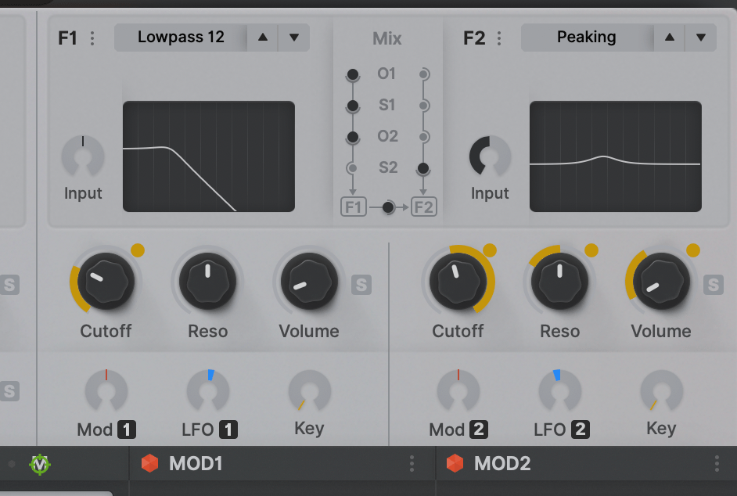
Task: Open the MOD2 panel options menu dots
Action: [x=717, y=464]
